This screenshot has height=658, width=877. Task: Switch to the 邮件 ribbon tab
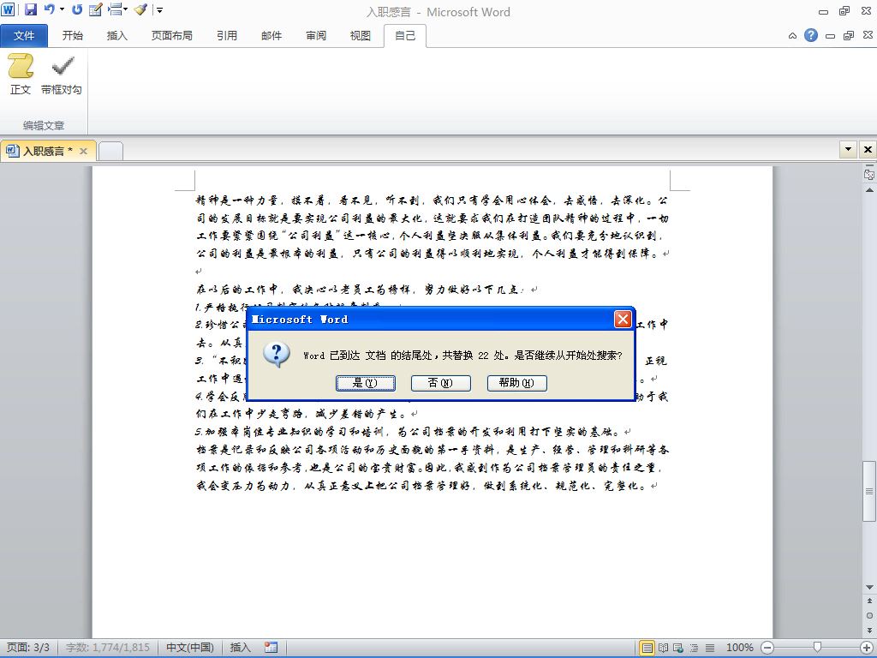(x=271, y=36)
